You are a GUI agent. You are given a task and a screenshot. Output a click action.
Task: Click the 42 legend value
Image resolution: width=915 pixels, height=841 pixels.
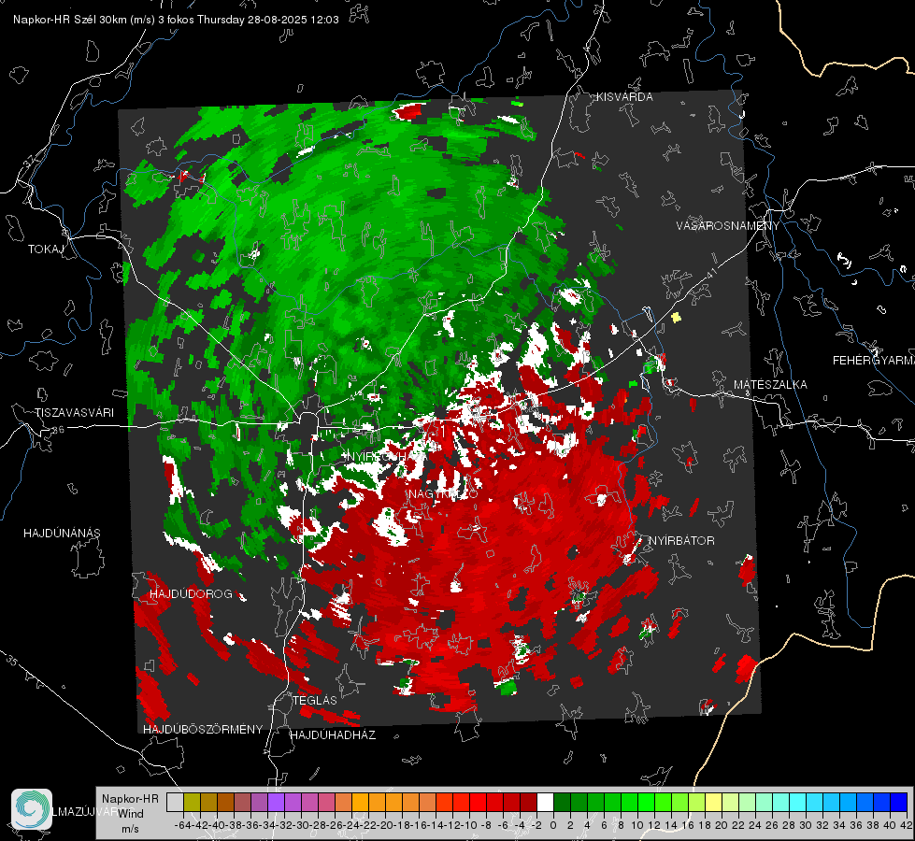pyautogui.click(x=906, y=825)
